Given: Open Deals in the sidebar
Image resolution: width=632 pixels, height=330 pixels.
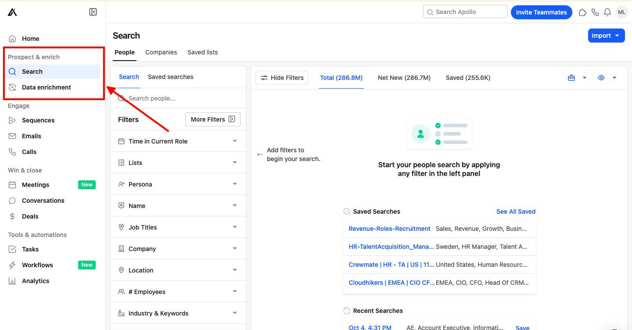Looking at the screenshot, I should click(53, 216).
